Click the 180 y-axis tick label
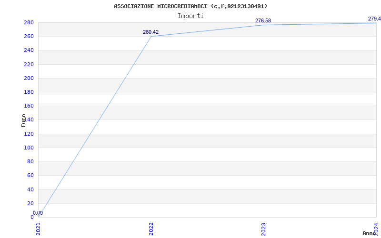 tap(29, 92)
